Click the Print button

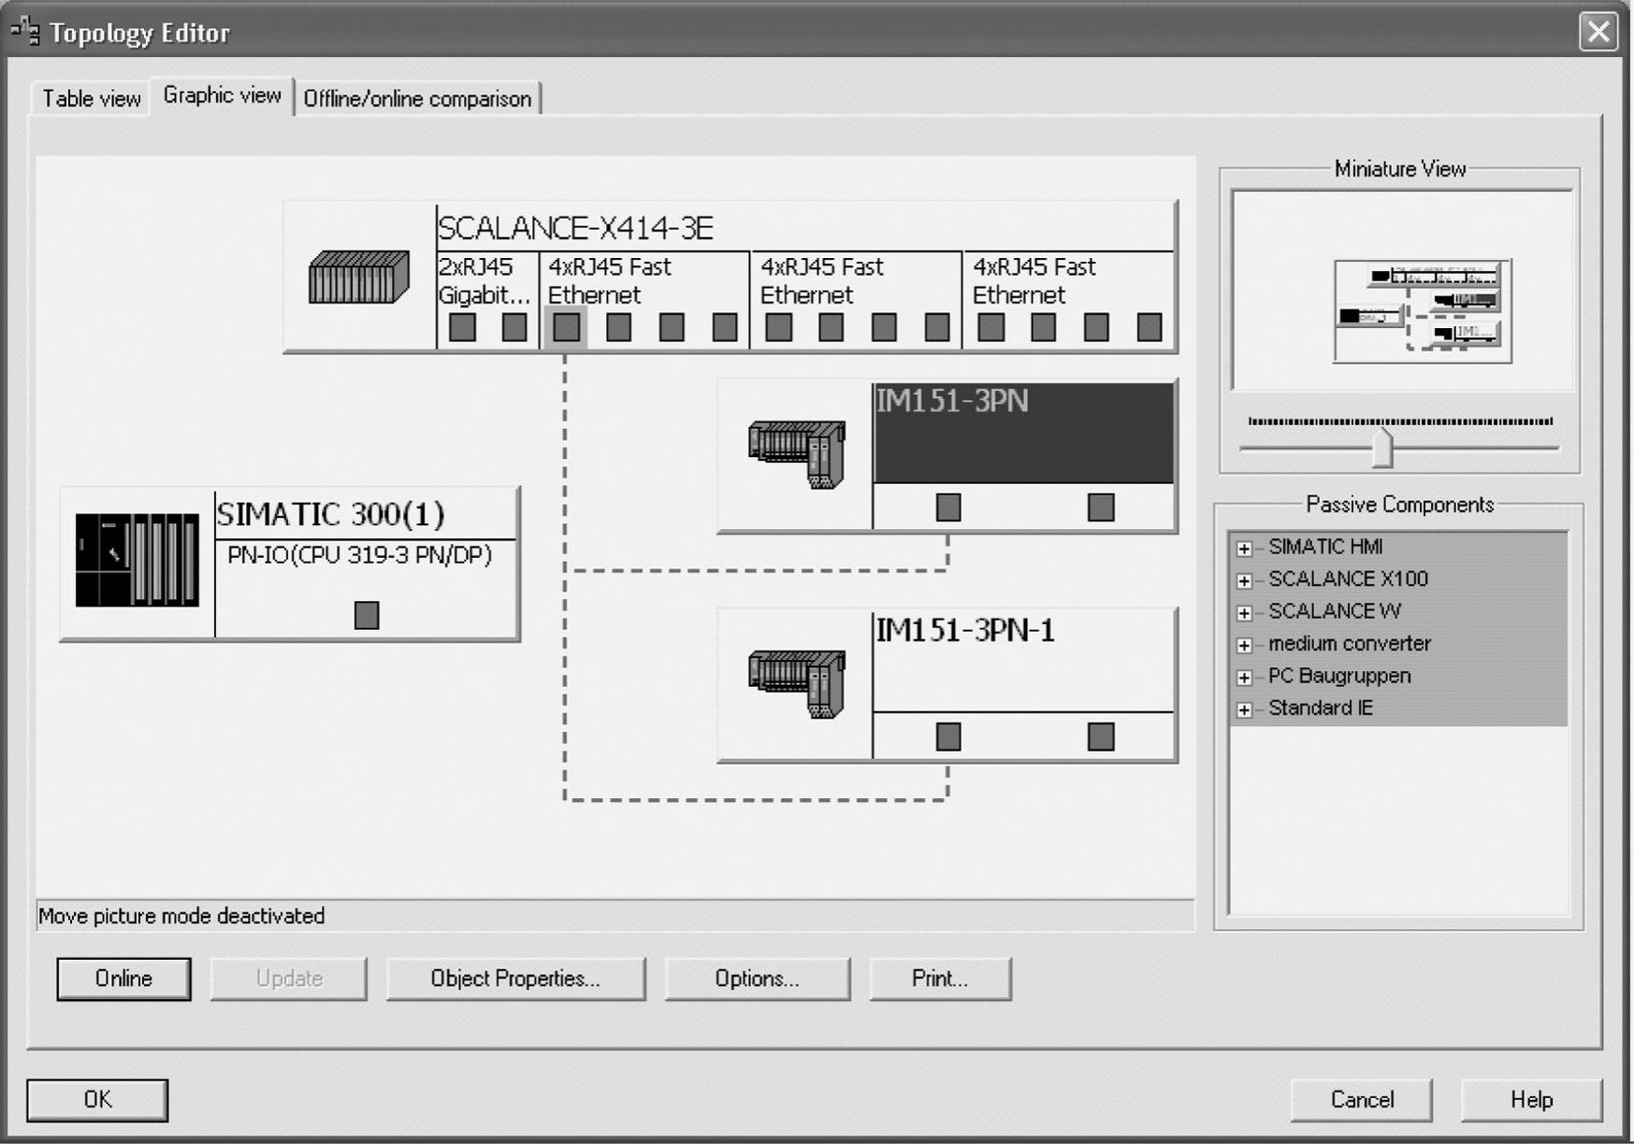tap(940, 979)
